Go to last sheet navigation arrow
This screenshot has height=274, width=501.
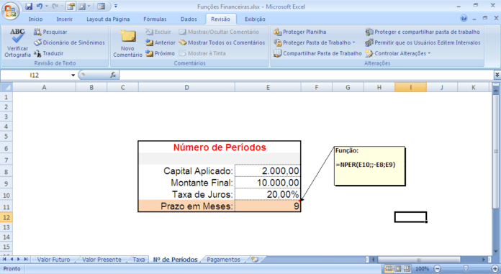point(26,260)
